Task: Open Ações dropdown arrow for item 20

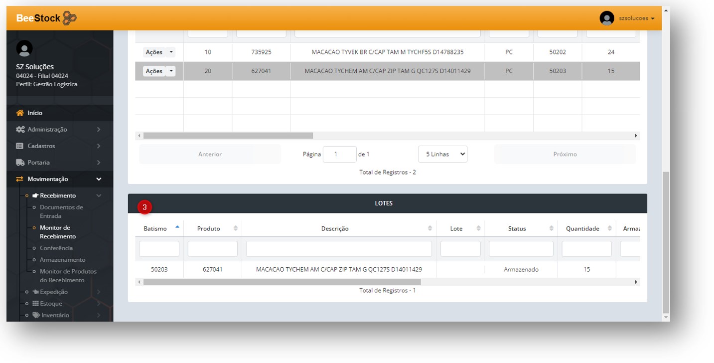Action: 171,71
